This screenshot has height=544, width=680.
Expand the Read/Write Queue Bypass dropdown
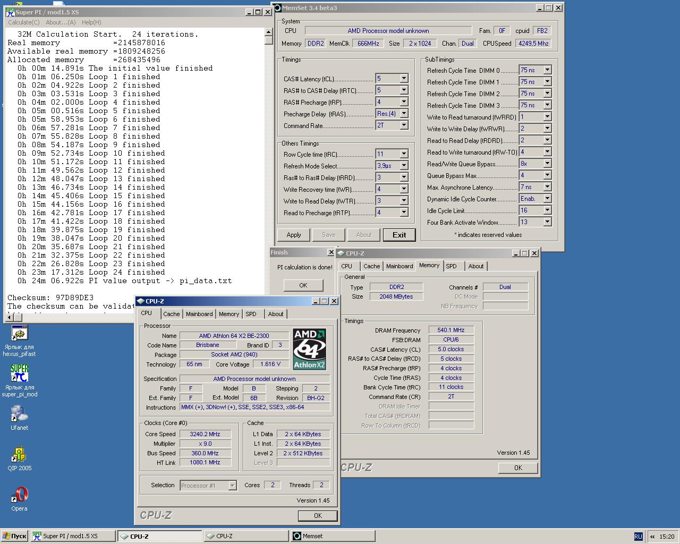click(547, 164)
